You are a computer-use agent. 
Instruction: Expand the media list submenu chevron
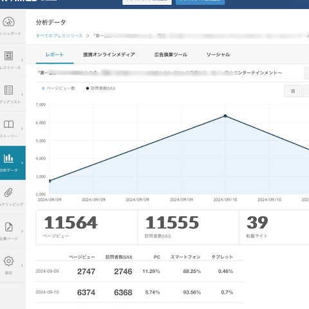click(22, 95)
